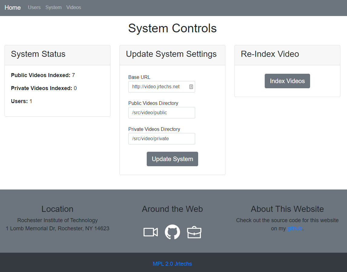
Task: Select the Private Videos Directory input
Action: click(162, 139)
